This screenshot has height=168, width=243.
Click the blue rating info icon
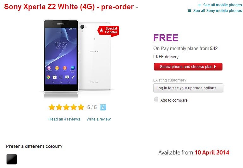(x=103, y=107)
